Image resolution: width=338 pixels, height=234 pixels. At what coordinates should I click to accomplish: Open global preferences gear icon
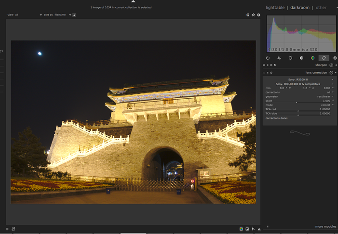tap(258, 15)
